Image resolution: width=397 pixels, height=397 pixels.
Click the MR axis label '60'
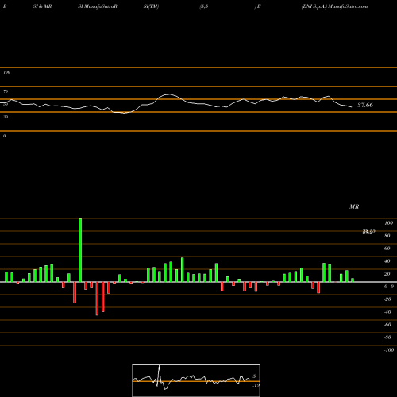point(387,249)
